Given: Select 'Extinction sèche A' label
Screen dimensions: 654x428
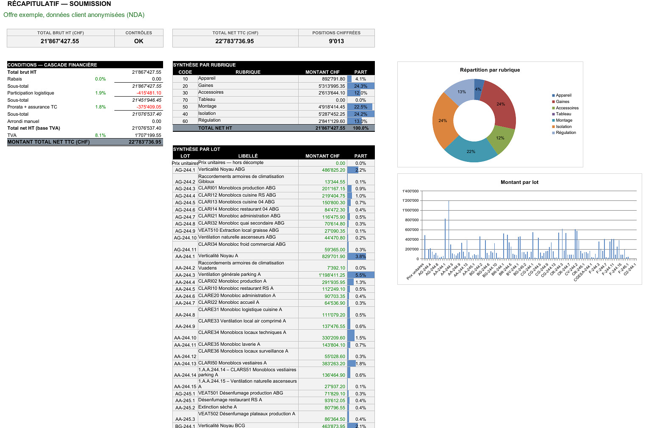Looking at the screenshot, I should pyautogui.click(x=217, y=407).
